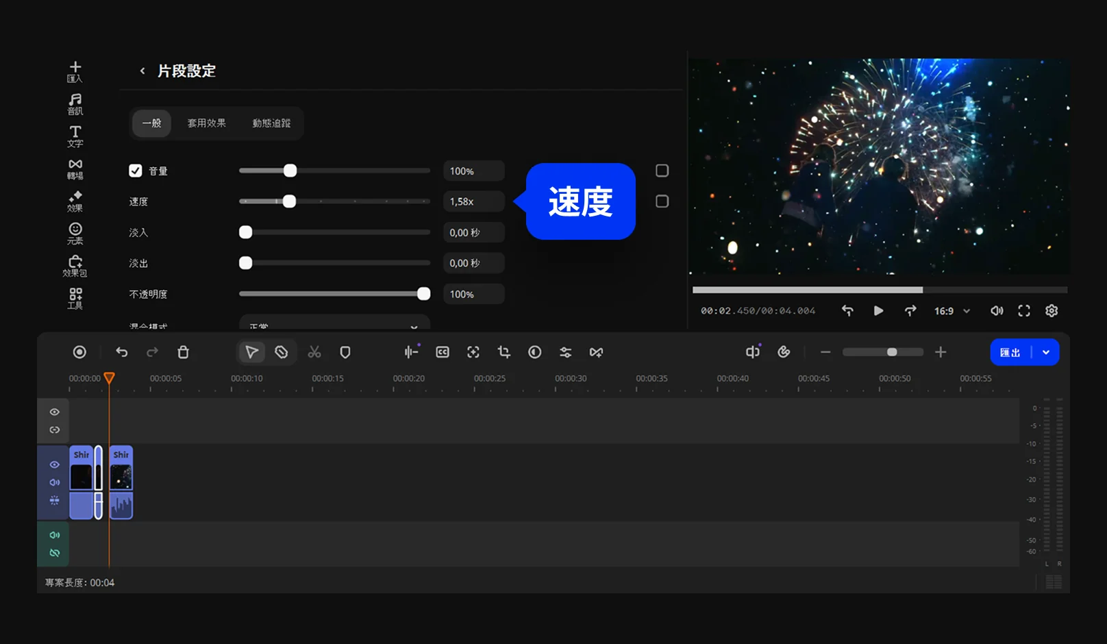Go back from 片段設定 panel

[142, 71]
